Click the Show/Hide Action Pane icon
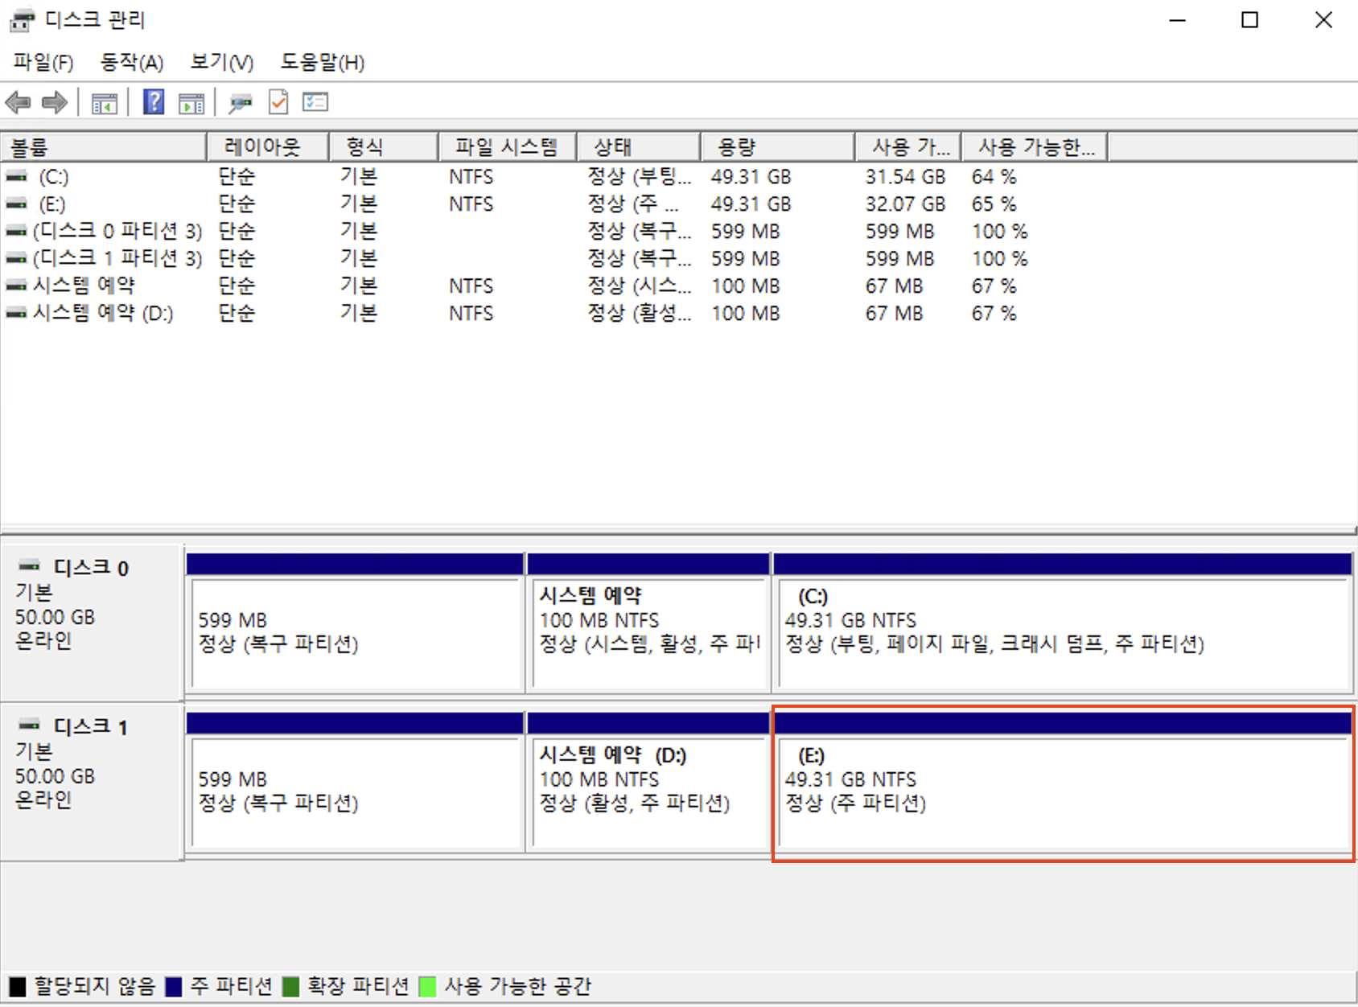1358x1007 pixels. [191, 103]
